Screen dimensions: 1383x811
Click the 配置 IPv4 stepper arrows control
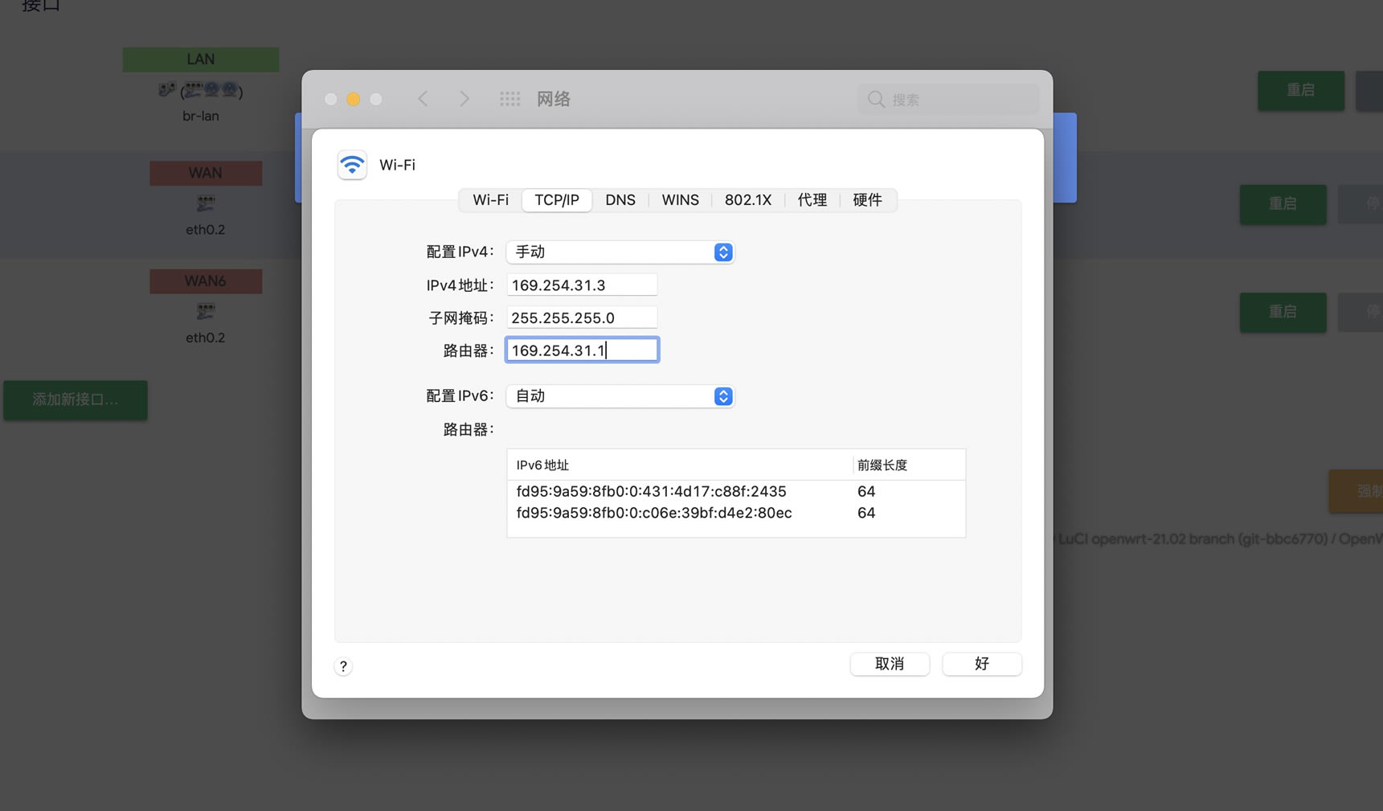[x=722, y=252]
